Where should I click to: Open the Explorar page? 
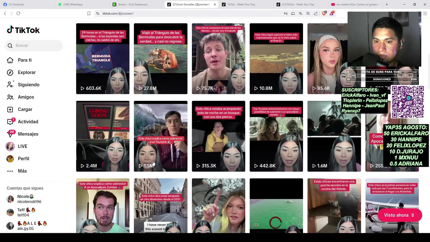coord(27,72)
